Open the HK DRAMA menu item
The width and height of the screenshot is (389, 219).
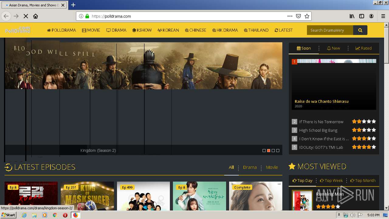225,30
